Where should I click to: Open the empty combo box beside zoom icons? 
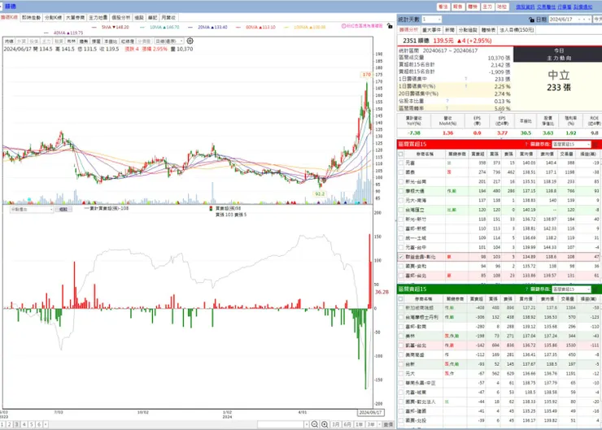click(x=283, y=424)
